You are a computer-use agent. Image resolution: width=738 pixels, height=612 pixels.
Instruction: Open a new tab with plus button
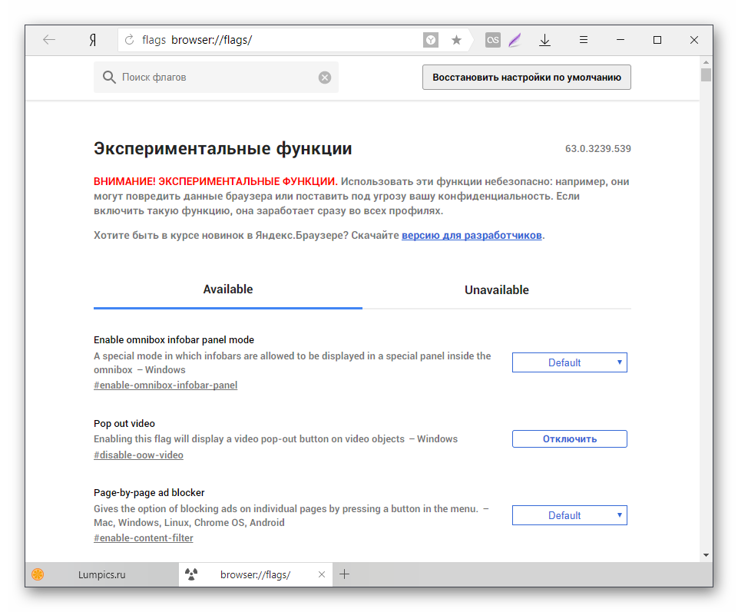(345, 574)
